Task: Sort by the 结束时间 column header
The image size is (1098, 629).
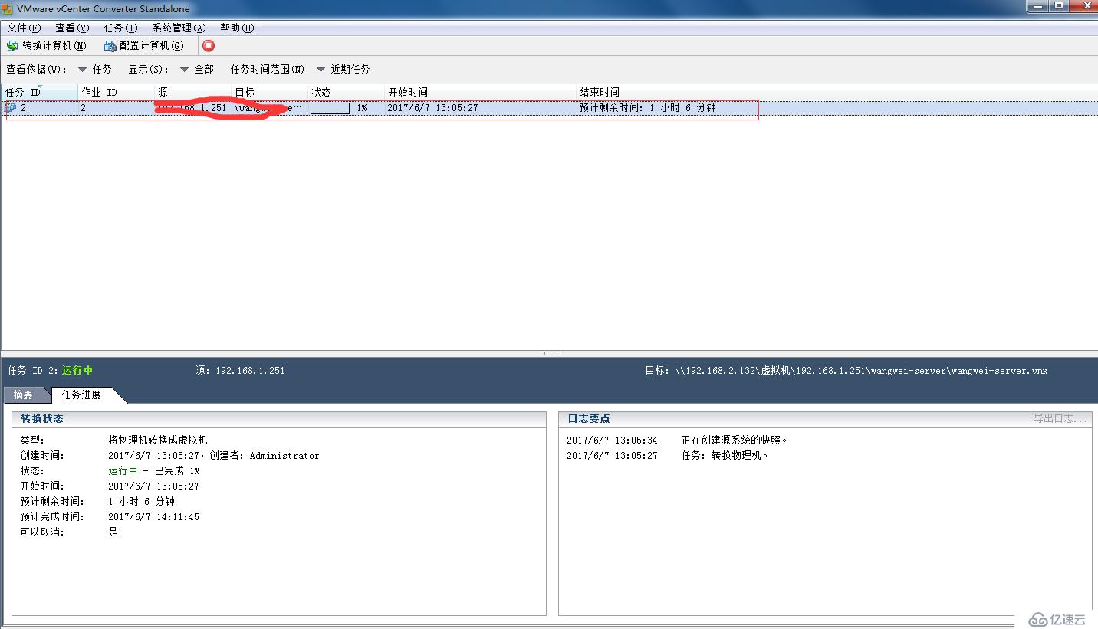Action: click(836, 92)
